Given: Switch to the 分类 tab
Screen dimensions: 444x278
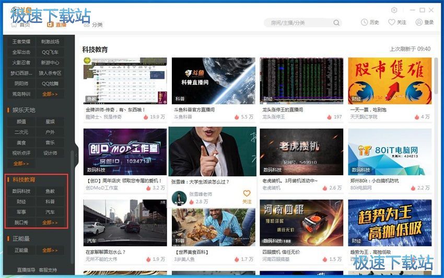Looking at the screenshot, I should pyautogui.click(x=93, y=25).
